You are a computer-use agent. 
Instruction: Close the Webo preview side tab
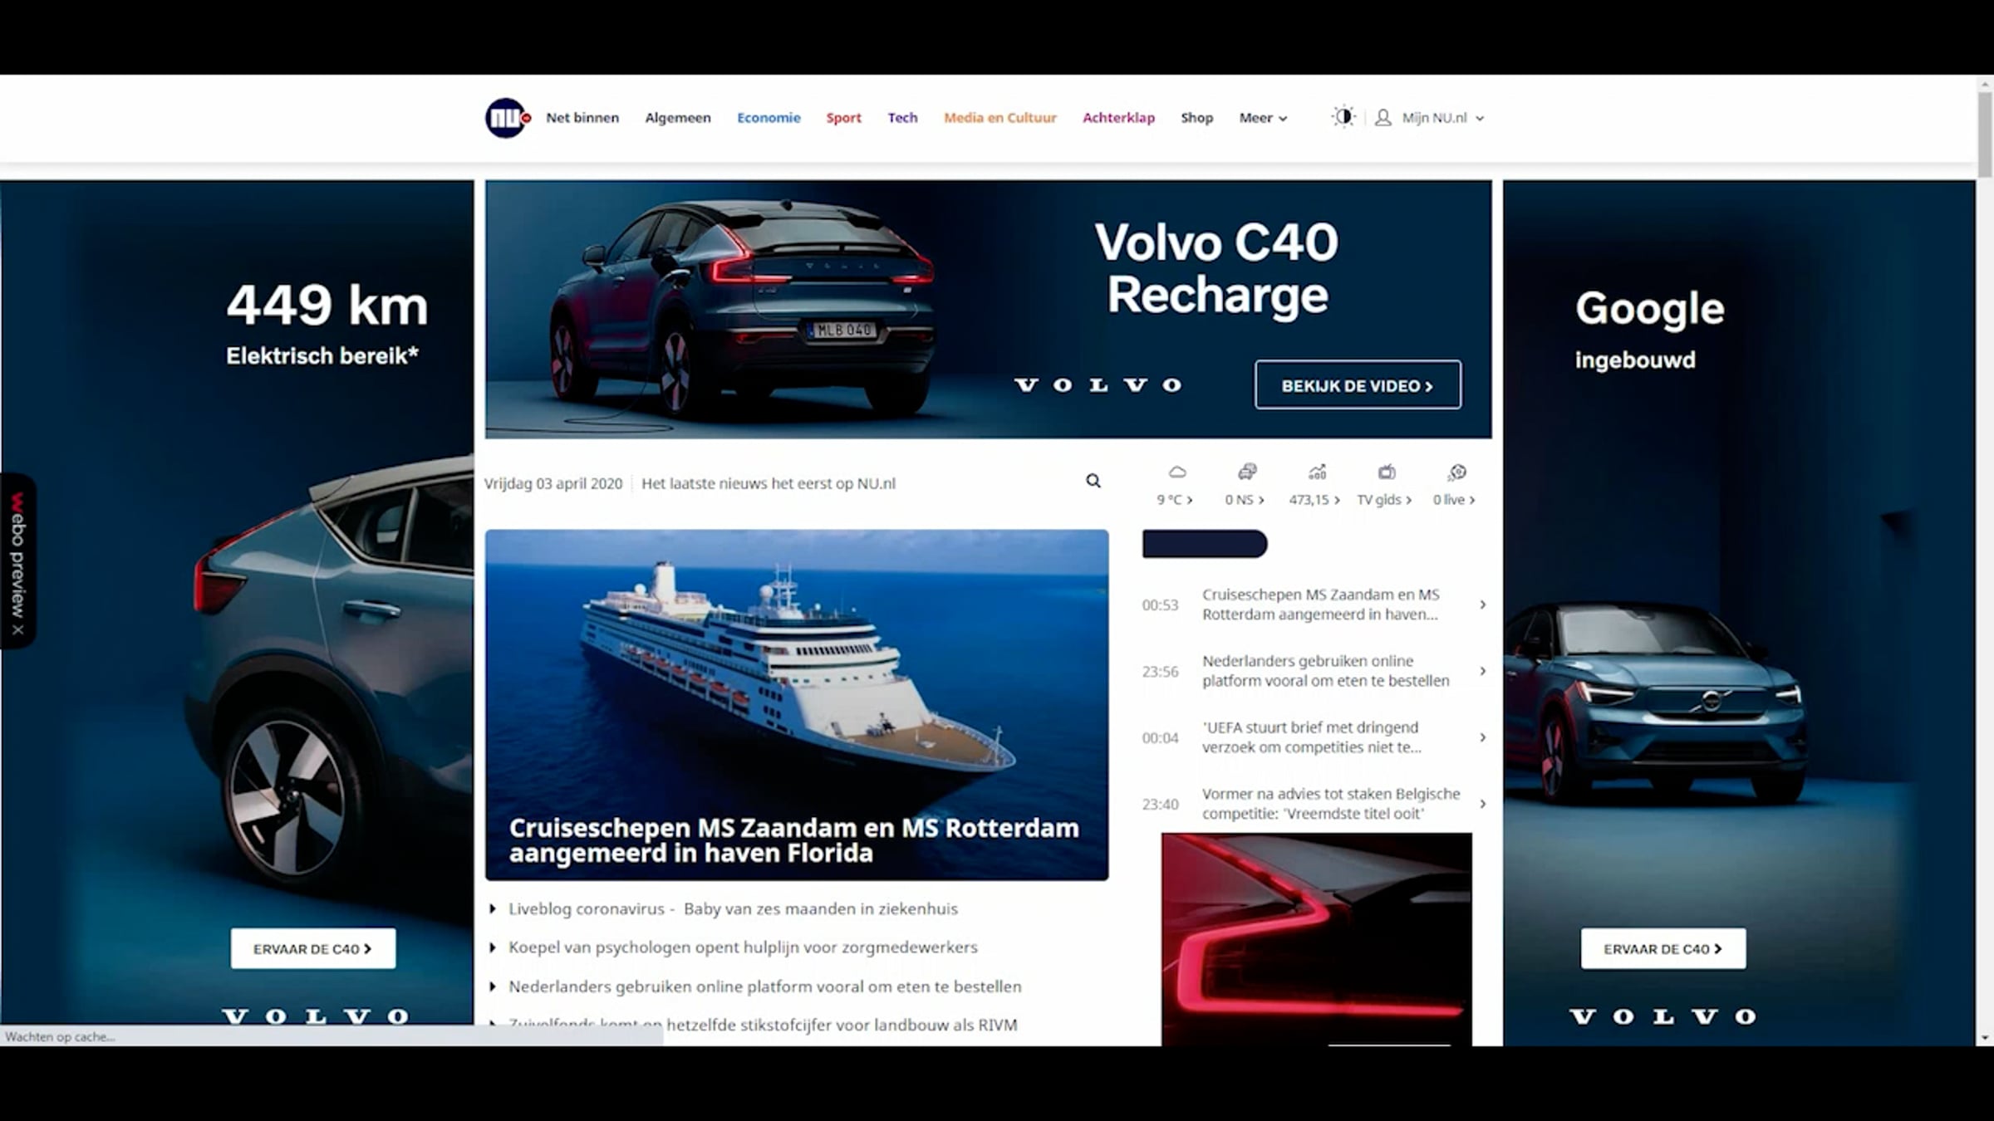18,629
